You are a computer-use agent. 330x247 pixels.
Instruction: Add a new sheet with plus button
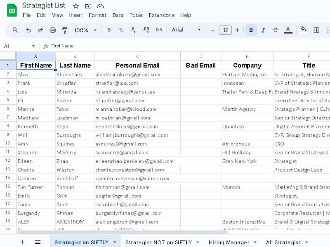[23, 242]
